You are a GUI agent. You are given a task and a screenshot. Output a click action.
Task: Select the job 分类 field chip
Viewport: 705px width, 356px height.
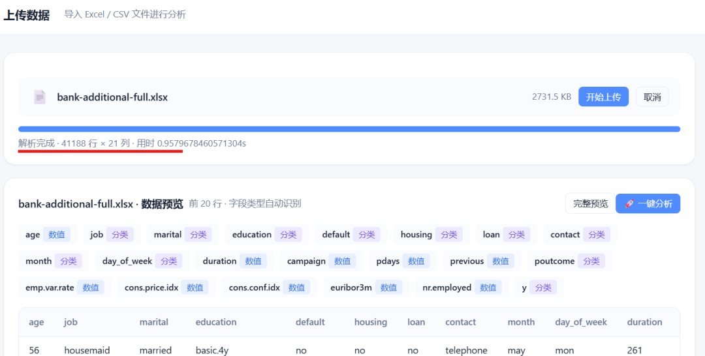point(112,234)
